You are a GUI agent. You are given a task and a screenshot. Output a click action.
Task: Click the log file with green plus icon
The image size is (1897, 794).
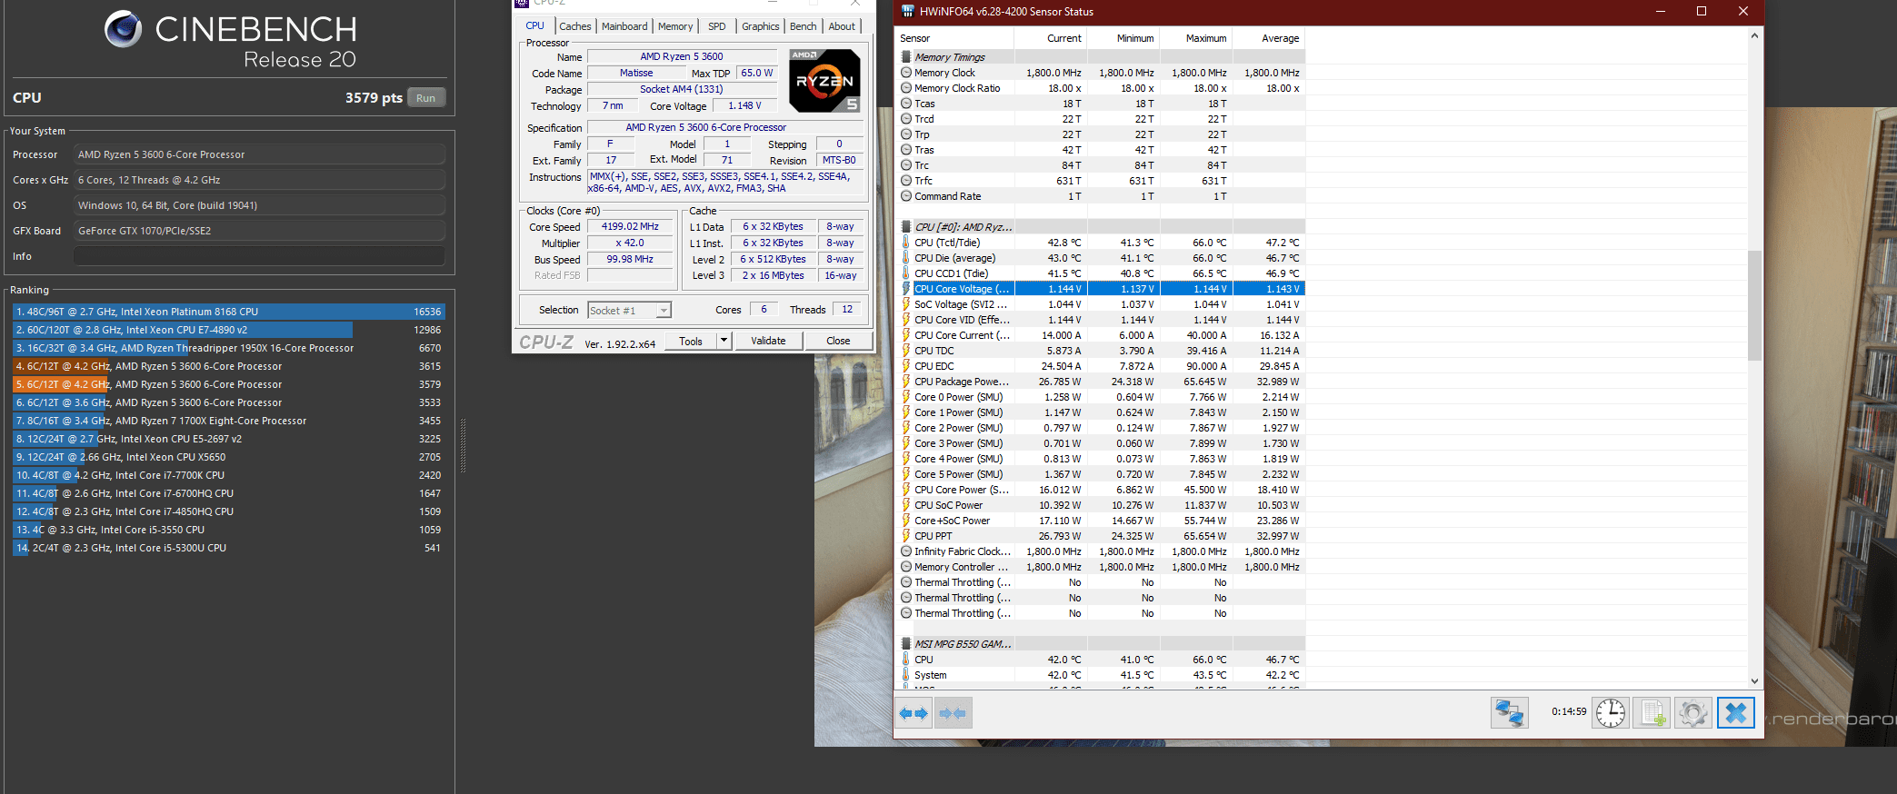(x=1652, y=713)
